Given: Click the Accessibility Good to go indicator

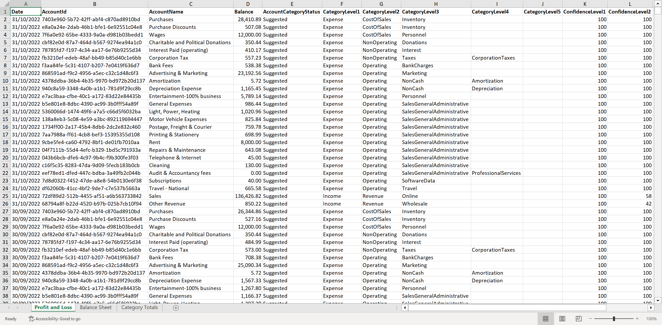Looking at the screenshot, I should pyautogui.click(x=55, y=319).
